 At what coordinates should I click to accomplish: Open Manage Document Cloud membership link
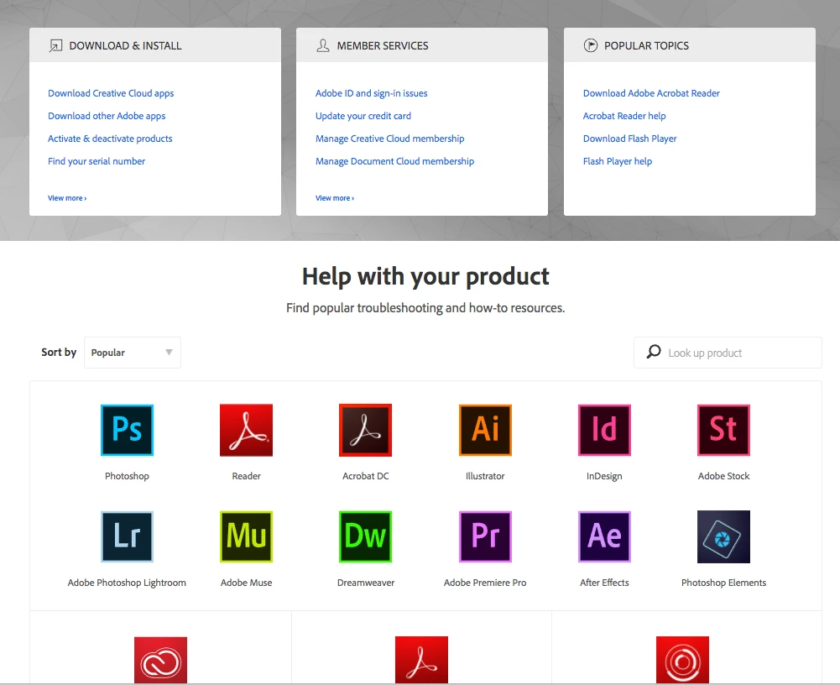tap(394, 161)
